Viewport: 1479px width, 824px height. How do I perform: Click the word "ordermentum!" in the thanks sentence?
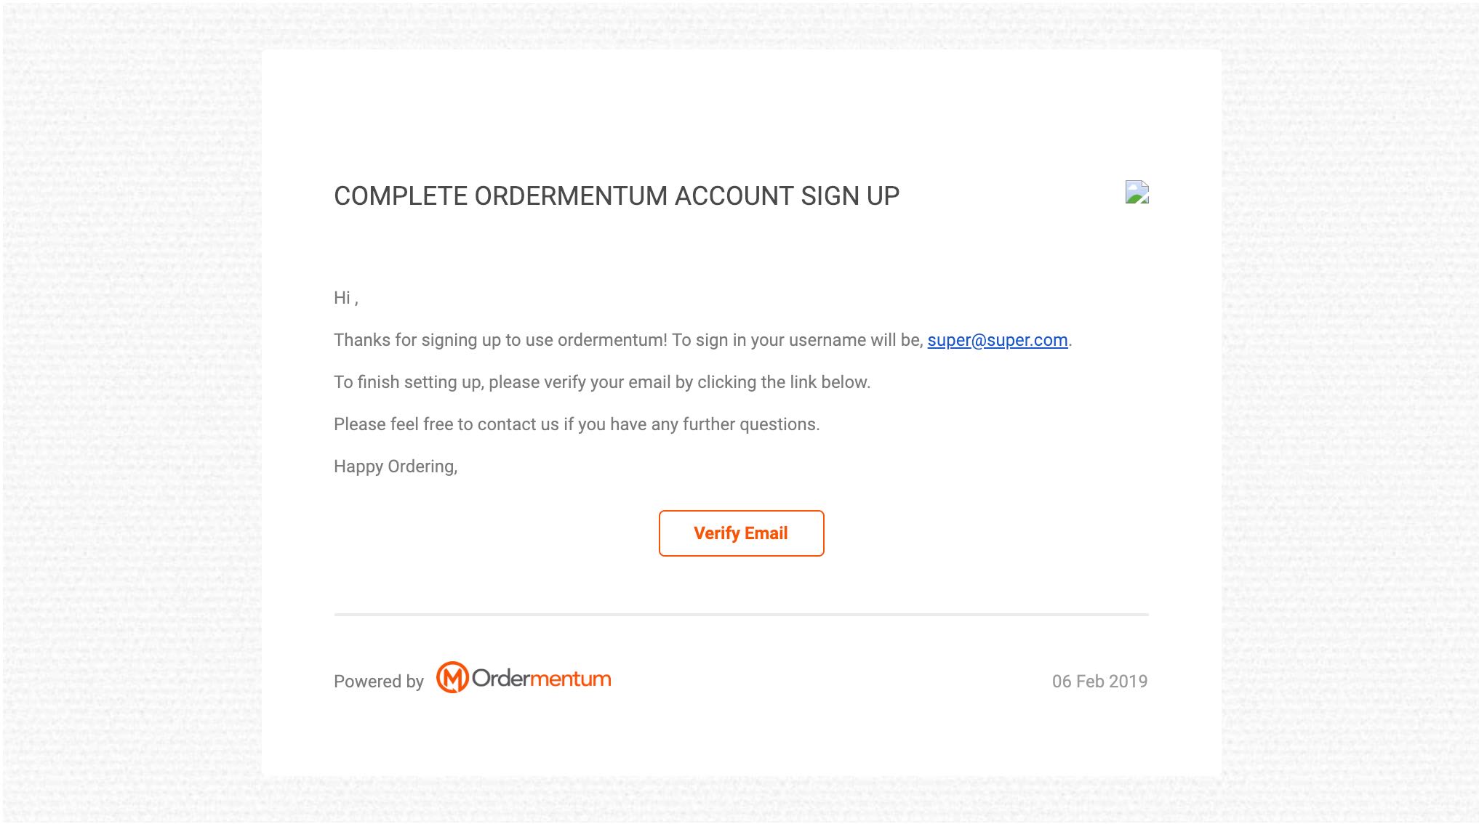(x=612, y=340)
